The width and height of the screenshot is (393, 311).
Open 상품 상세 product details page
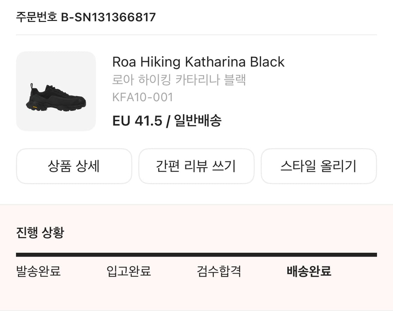pyautogui.click(x=74, y=166)
